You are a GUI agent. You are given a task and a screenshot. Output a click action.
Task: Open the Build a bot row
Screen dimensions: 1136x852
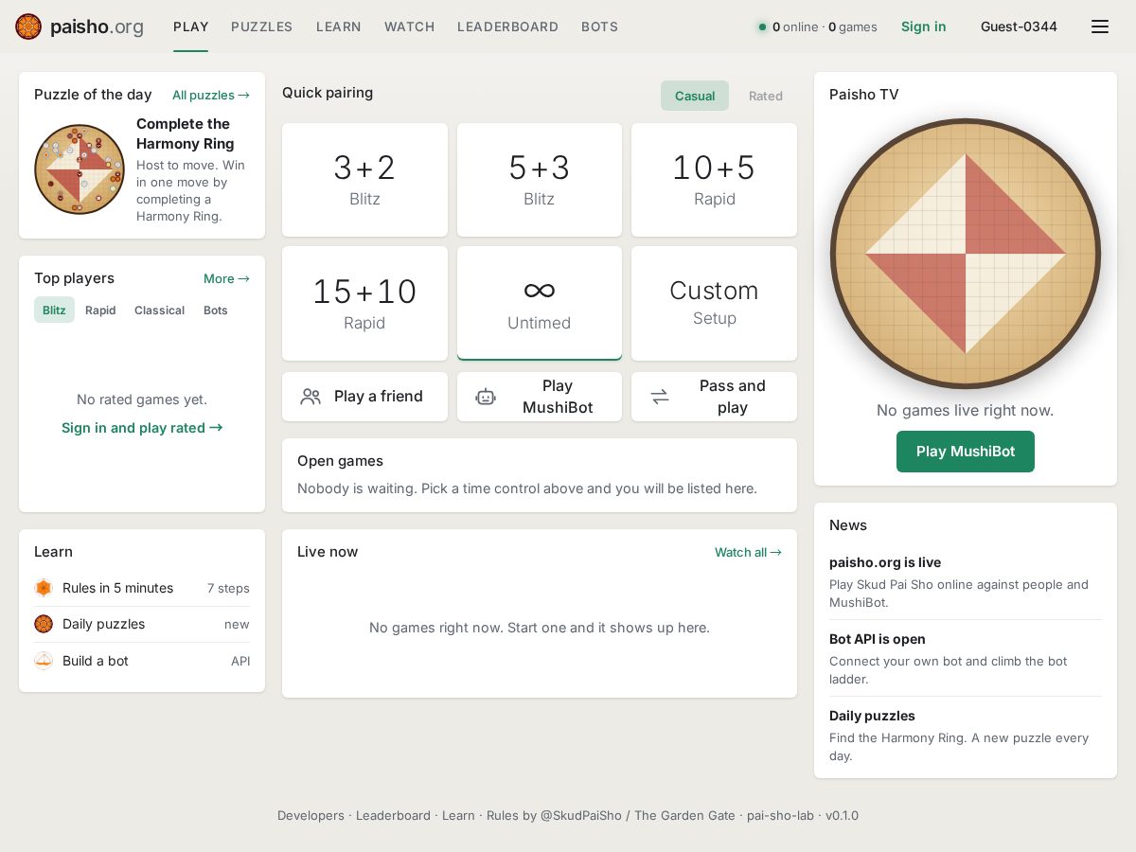coord(142,661)
